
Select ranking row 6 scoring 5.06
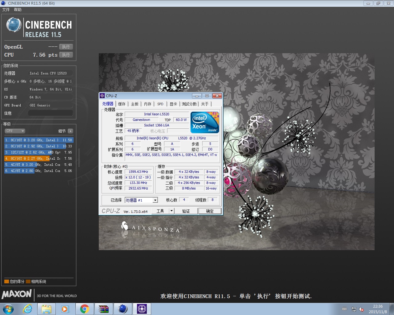[x=39, y=171]
